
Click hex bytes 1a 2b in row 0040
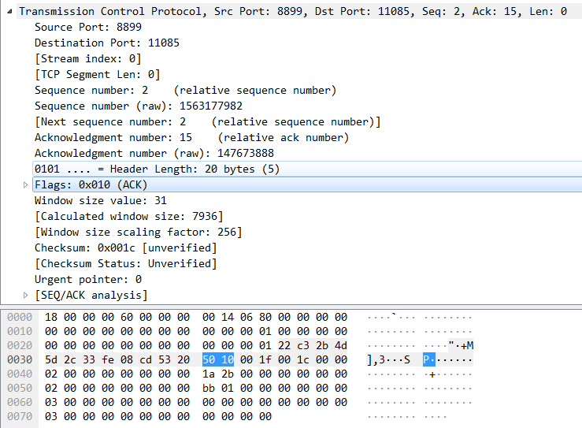[x=218, y=374]
